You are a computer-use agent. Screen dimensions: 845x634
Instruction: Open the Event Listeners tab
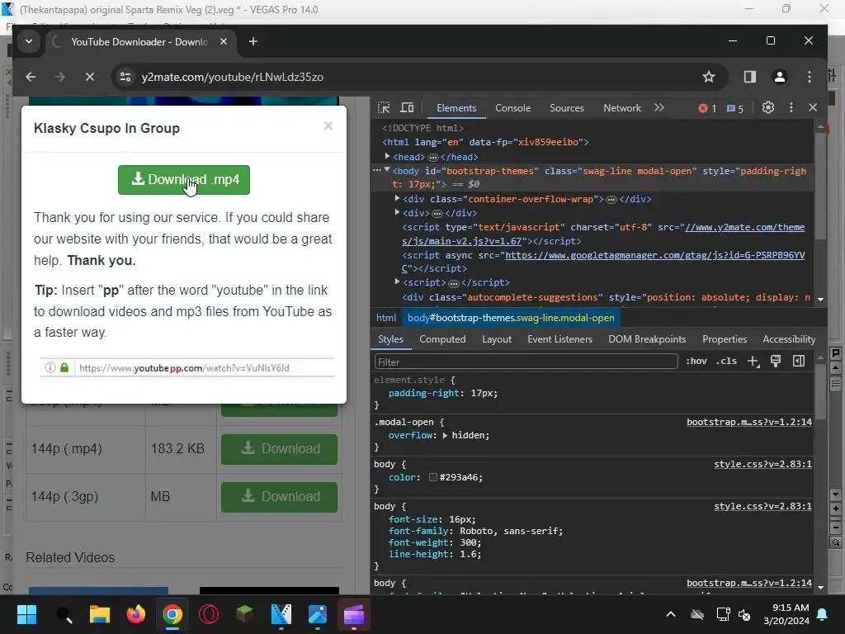(x=559, y=339)
